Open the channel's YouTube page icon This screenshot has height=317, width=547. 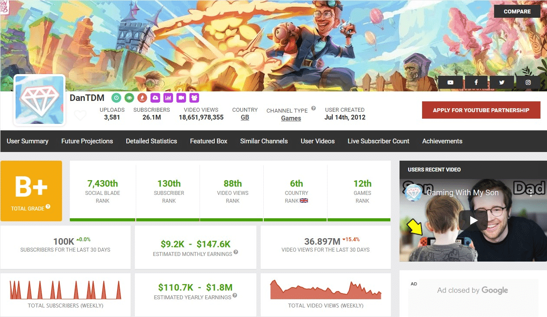[x=450, y=82]
